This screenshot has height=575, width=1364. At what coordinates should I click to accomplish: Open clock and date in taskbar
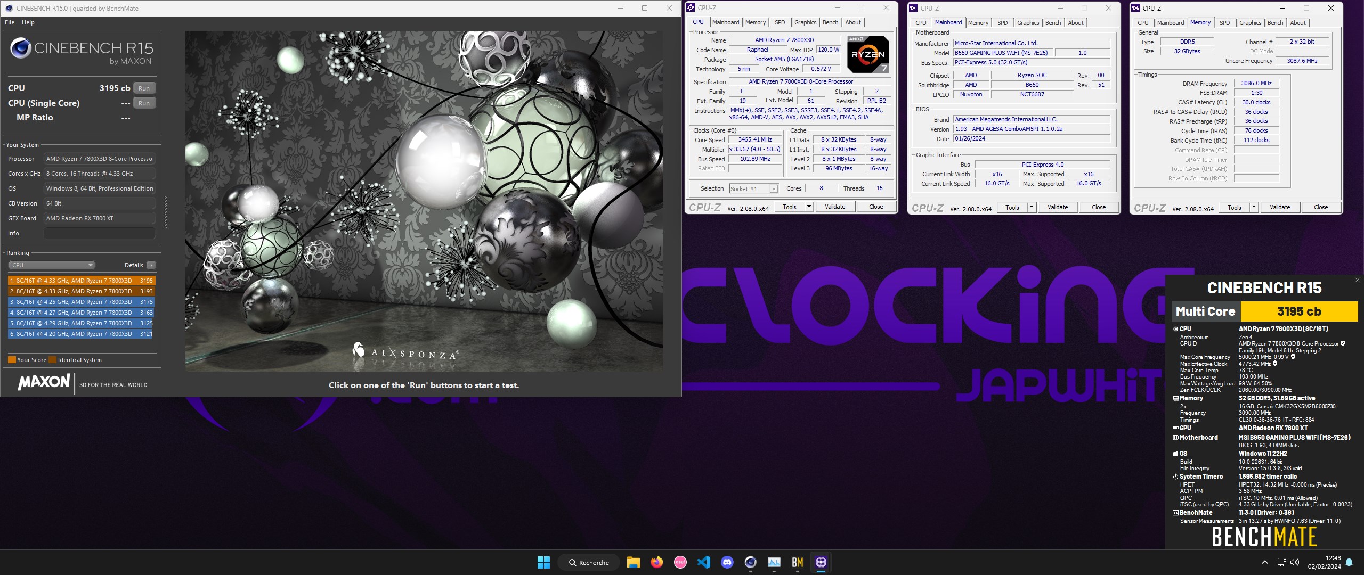tap(1324, 562)
